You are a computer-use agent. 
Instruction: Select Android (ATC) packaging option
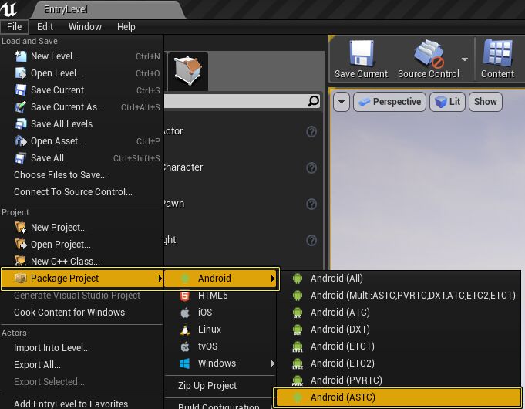399,313
